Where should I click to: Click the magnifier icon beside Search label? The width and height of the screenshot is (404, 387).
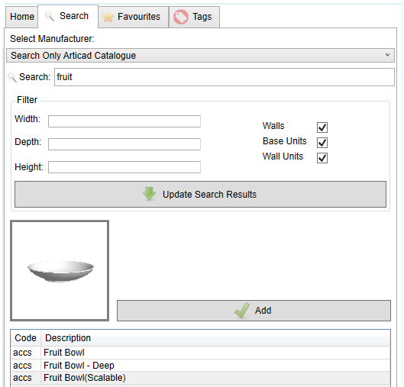point(12,77)
